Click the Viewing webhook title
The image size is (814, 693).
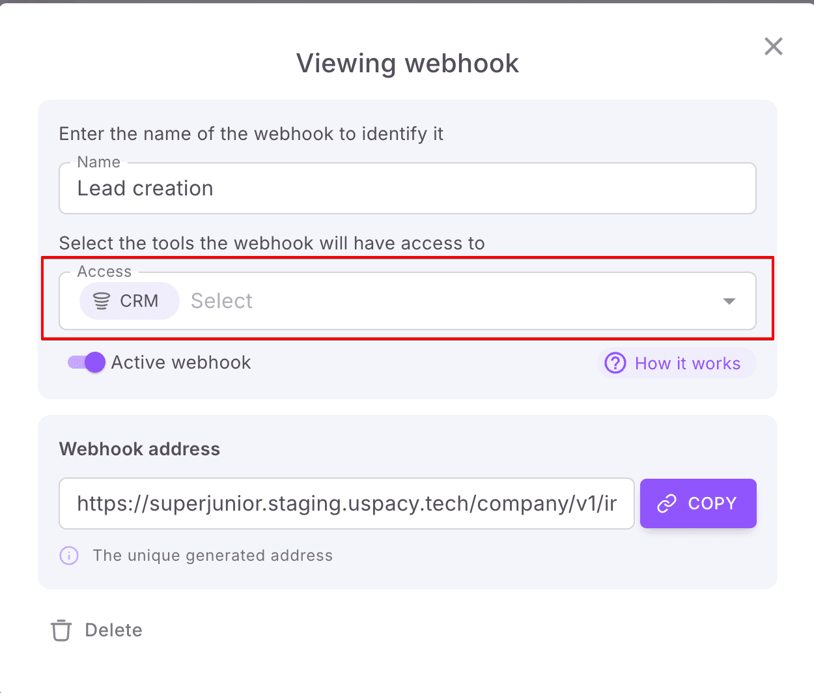click(407, 63)
